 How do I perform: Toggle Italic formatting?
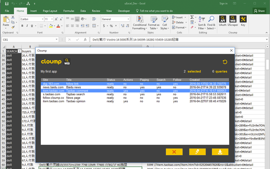(x=27, y=26)
